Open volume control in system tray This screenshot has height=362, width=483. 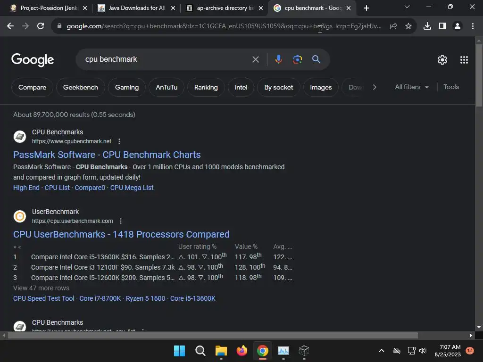[x=423, y=351]
